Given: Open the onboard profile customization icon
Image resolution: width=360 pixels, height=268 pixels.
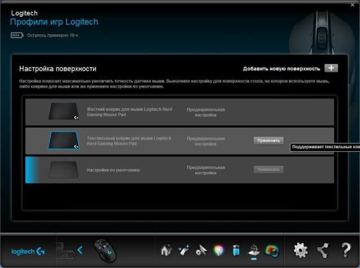Looking at the screenshot, I should pos(184,250).
